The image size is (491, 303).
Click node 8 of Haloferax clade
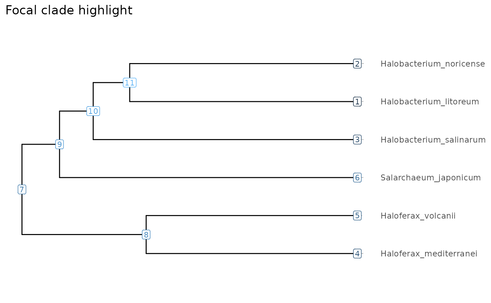click(x=146, y=234)
